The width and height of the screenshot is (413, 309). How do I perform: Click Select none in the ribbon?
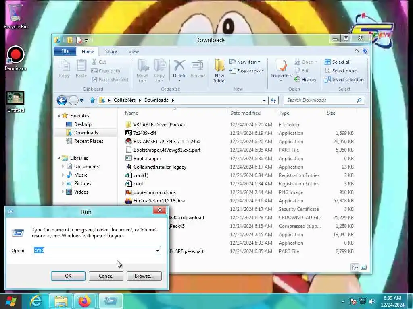coord(340,71)
